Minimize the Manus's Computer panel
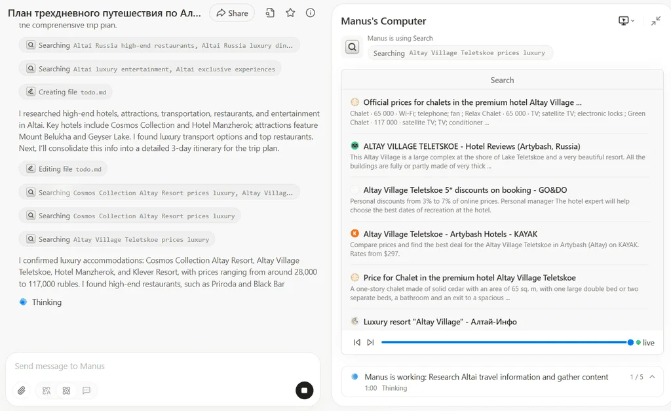The width and height of the screenshot is (671, 411). (655, 21)
